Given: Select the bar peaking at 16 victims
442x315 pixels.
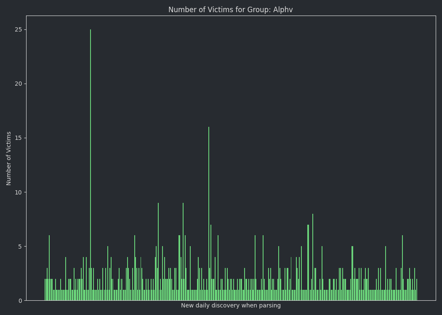Looking at the screenshot, I should point(209,214).
